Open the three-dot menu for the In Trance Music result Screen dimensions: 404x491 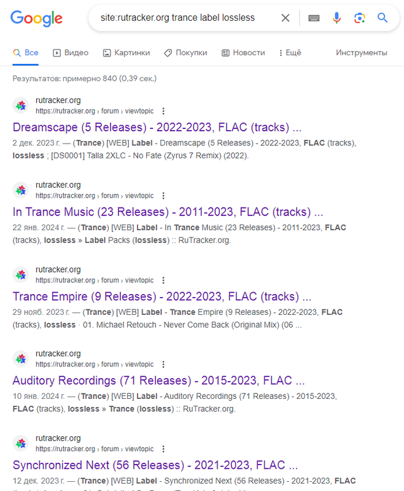pos(163,196)
